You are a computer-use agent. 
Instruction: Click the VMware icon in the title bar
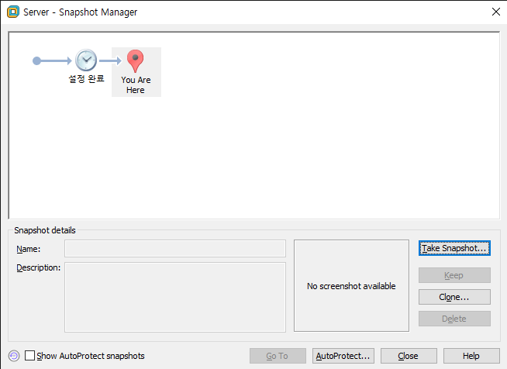pyautogui.click(x=13, y=12)
